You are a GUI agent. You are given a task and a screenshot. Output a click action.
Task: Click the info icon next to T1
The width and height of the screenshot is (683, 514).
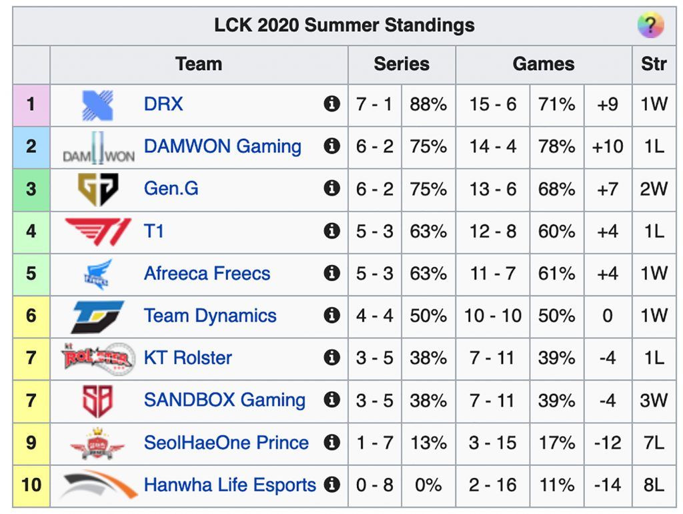331,230
